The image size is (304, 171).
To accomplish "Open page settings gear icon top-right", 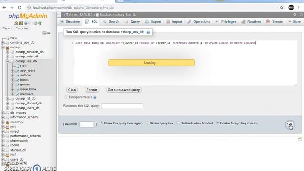I will [x=294, y=15].
